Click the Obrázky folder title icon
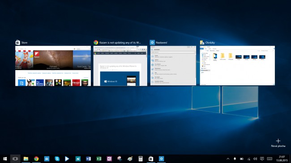 [x=202, y=42]
